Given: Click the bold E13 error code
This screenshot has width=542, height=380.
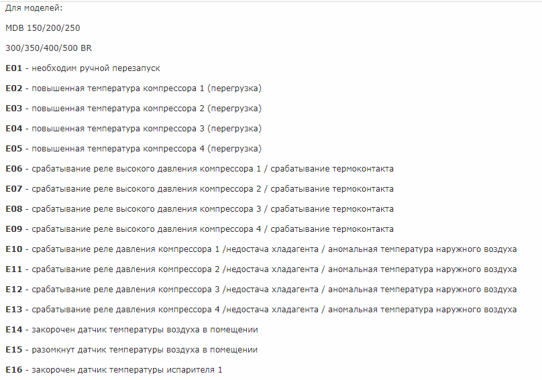Looking at the screenshot, I should pyautogui.click(x=14, y=310).
